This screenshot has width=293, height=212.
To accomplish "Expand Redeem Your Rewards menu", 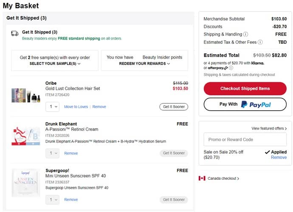I will [x=144, y=64].
